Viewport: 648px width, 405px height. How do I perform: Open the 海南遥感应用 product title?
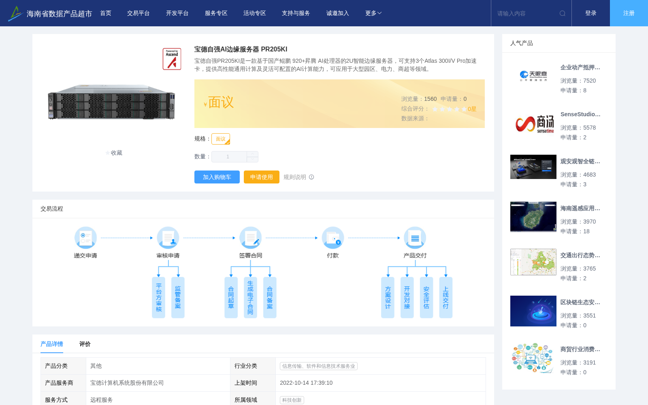coord(580,209)
